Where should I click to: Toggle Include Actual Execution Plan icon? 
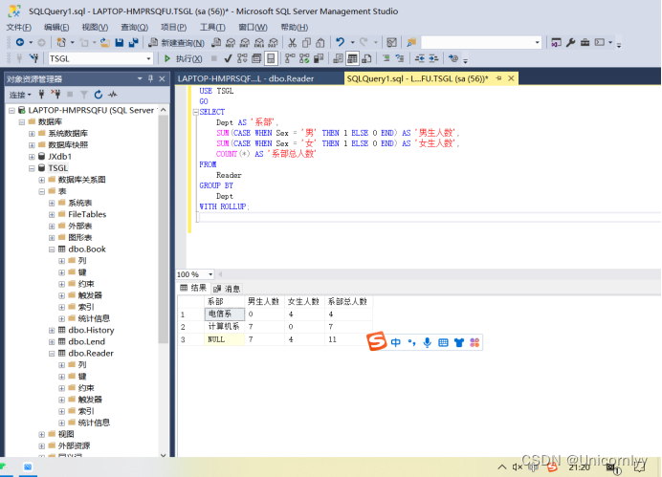click(290, 58)
